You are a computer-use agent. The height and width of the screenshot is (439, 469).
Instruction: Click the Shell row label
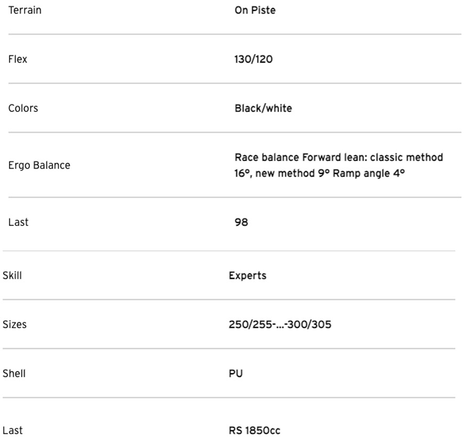pos(14,373)
